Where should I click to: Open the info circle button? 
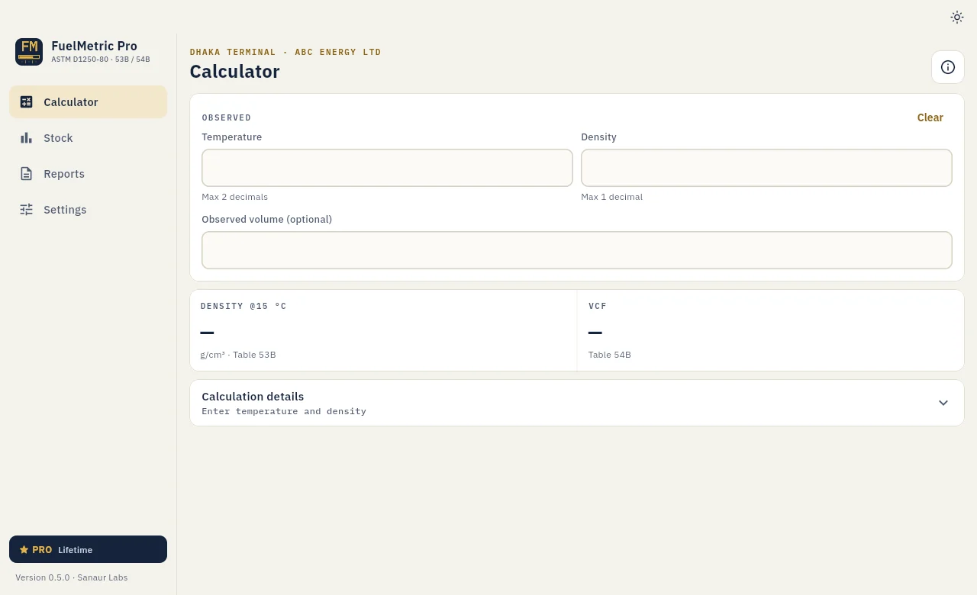point(948,67)
